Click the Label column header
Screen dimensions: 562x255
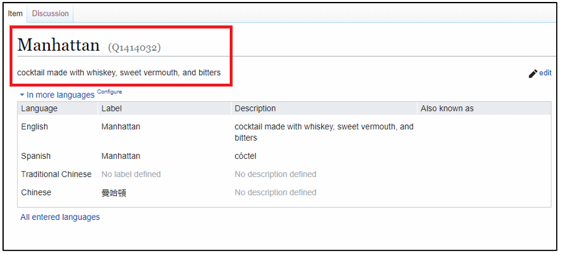(x=112, y=108)
